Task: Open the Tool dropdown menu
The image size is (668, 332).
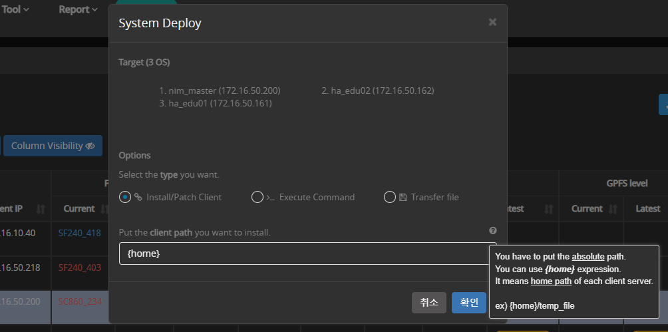Action: (x=15, y=9)
